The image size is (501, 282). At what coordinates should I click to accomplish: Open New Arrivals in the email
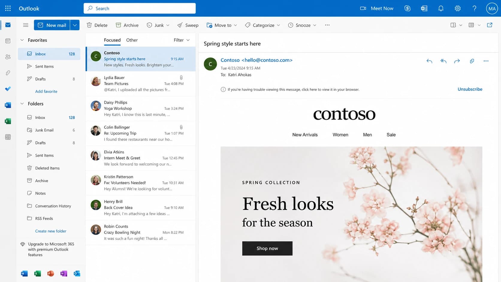(x=305, y=135)
